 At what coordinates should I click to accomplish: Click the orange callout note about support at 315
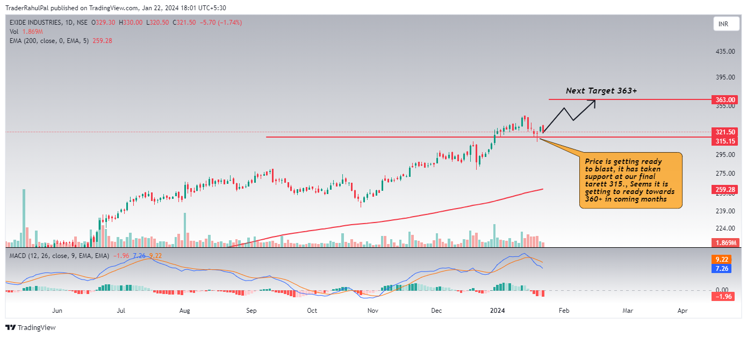tap(631, 180)
